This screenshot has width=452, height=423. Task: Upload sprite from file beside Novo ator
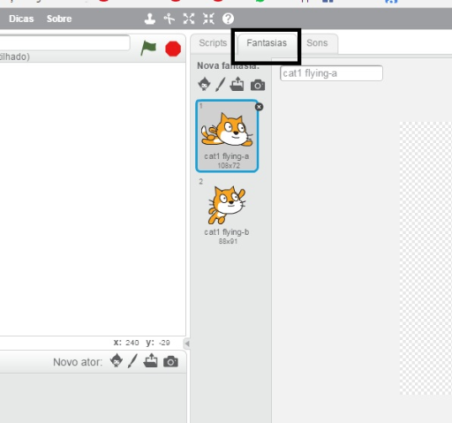tap(150, 360)
